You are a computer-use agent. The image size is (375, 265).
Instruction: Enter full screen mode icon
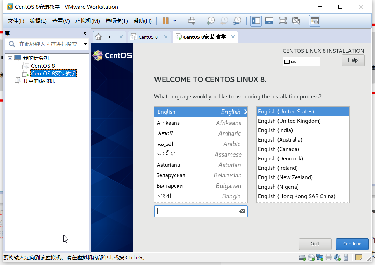282,21
